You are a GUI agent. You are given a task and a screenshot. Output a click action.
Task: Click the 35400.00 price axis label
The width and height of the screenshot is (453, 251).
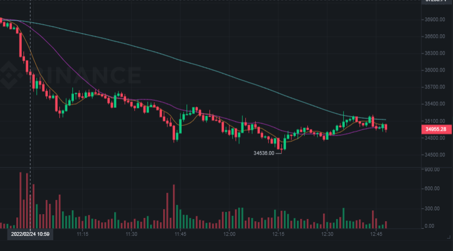point(435,104)
